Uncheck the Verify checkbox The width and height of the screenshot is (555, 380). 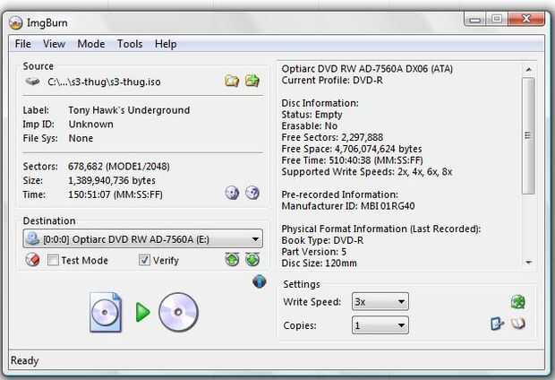click(x=144, y=260)
